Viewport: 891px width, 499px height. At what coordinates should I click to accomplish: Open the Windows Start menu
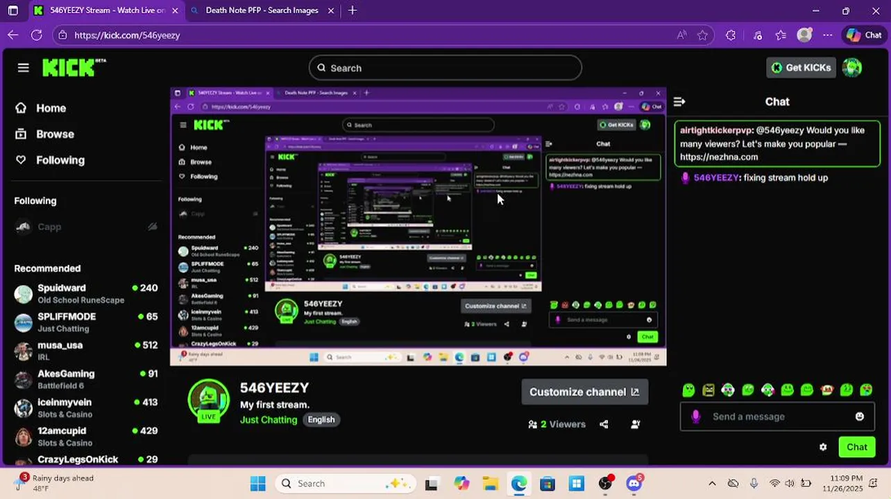point(257,483)
